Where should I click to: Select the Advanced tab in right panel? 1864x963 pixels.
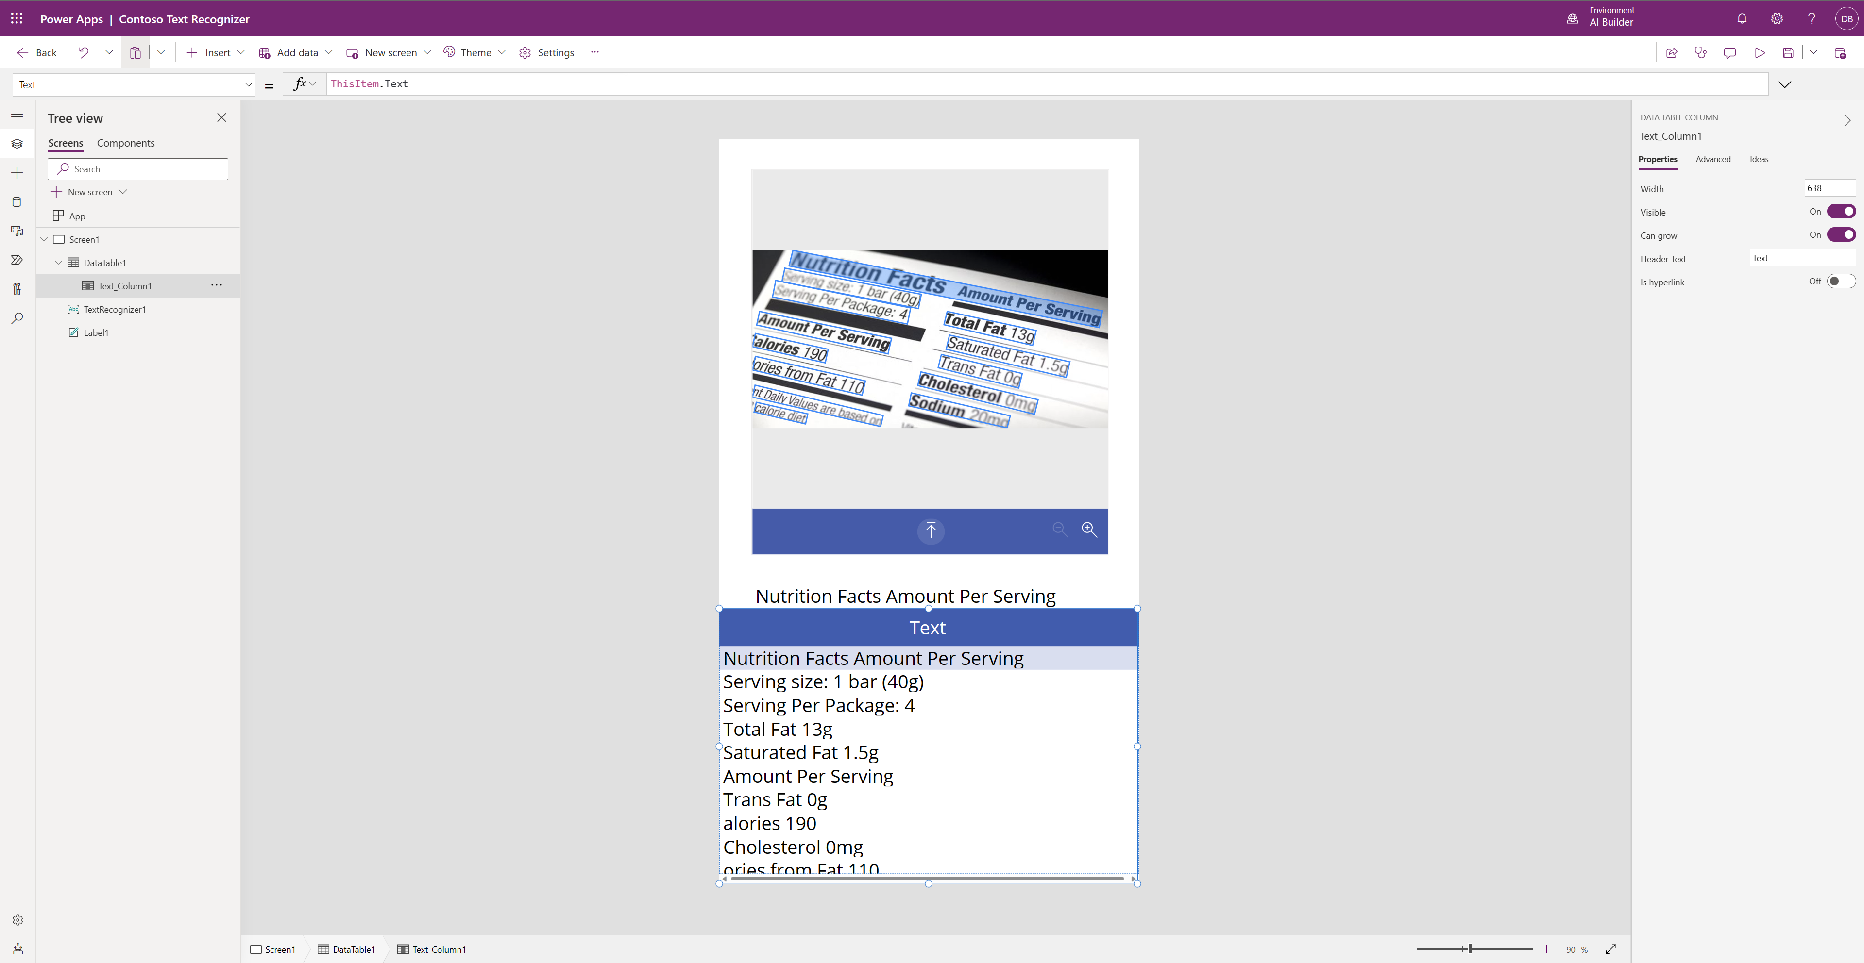point(1713,158)
